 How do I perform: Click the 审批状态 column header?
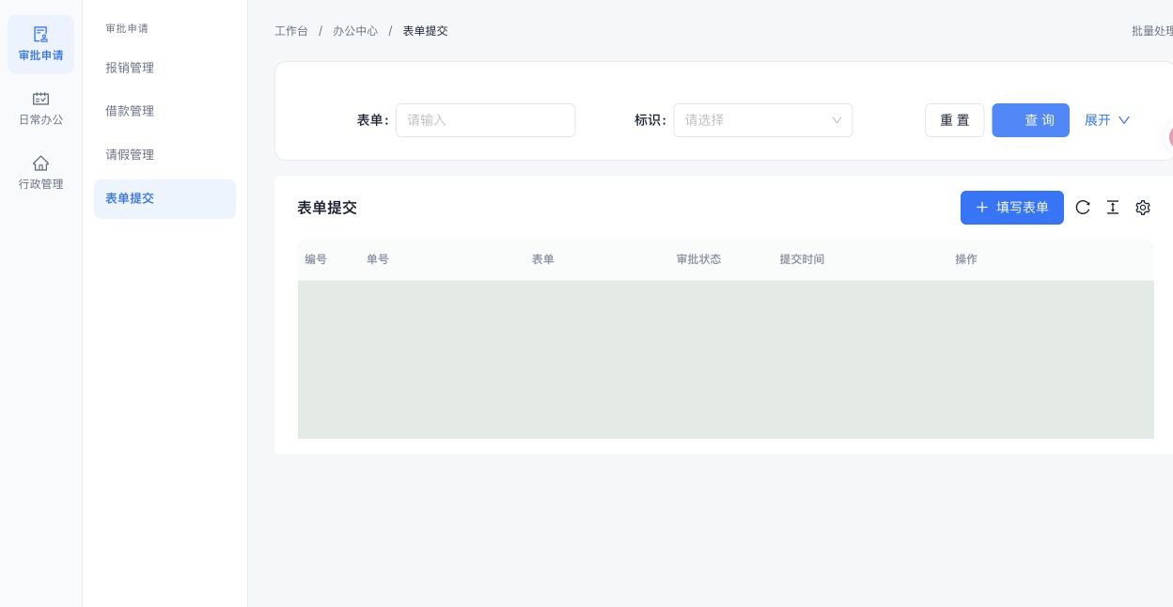click(698, 259)
